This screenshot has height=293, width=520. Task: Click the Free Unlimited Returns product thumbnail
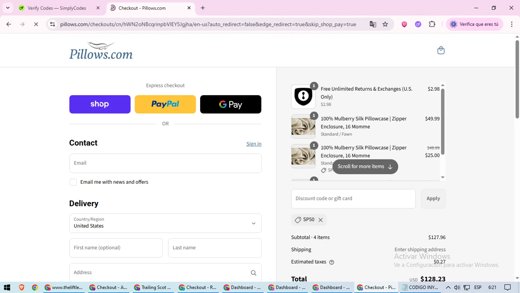click(x=303, y=97)
